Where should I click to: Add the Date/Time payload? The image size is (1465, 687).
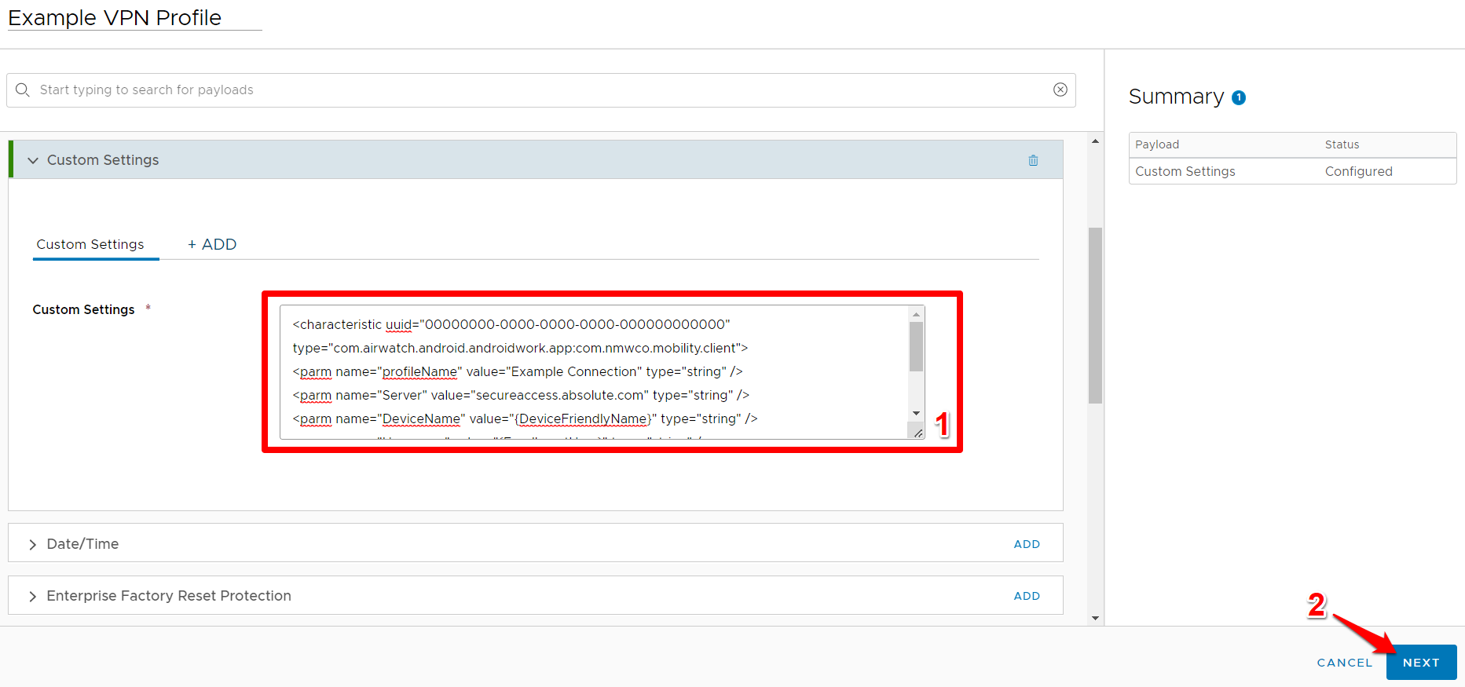coord(1027,544)
